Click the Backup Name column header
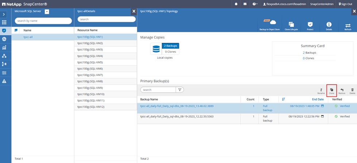Screen dimensions: 357x163 click(149, 99)
